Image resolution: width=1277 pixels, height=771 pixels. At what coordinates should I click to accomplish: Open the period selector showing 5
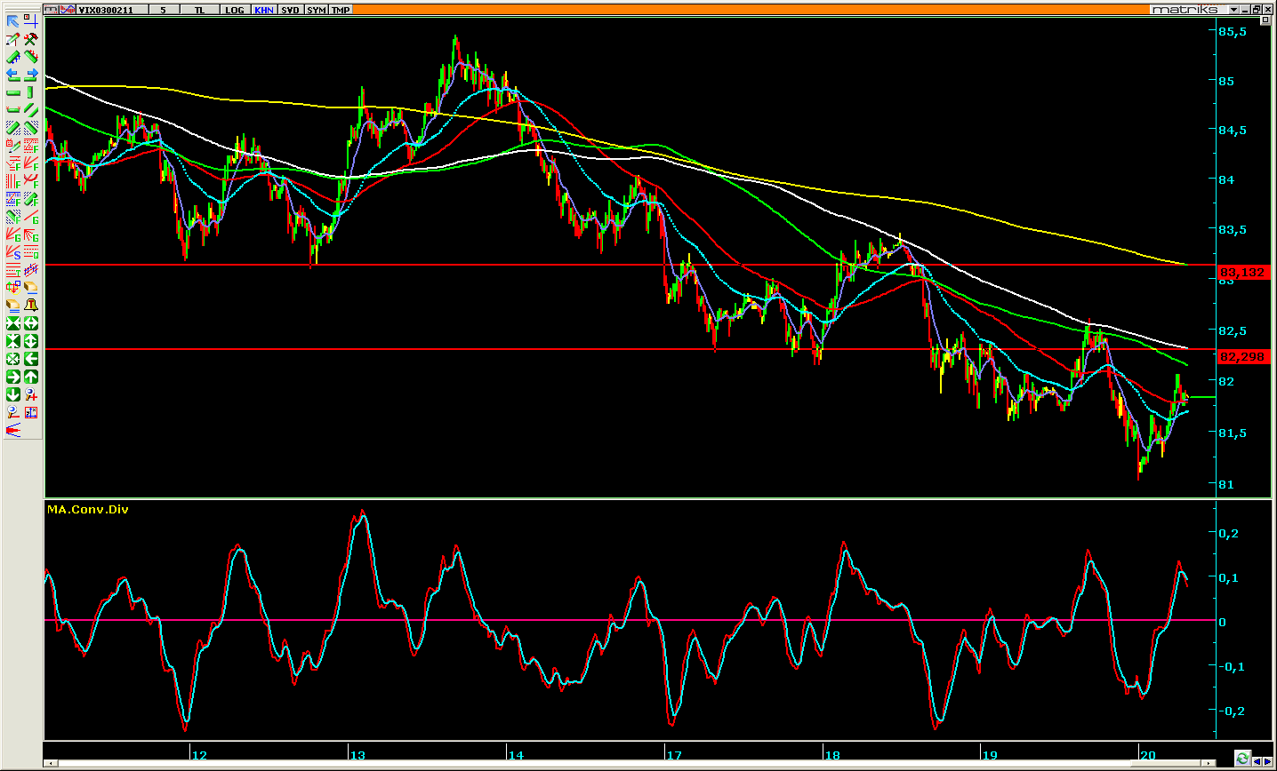click(x=163, y=10)
